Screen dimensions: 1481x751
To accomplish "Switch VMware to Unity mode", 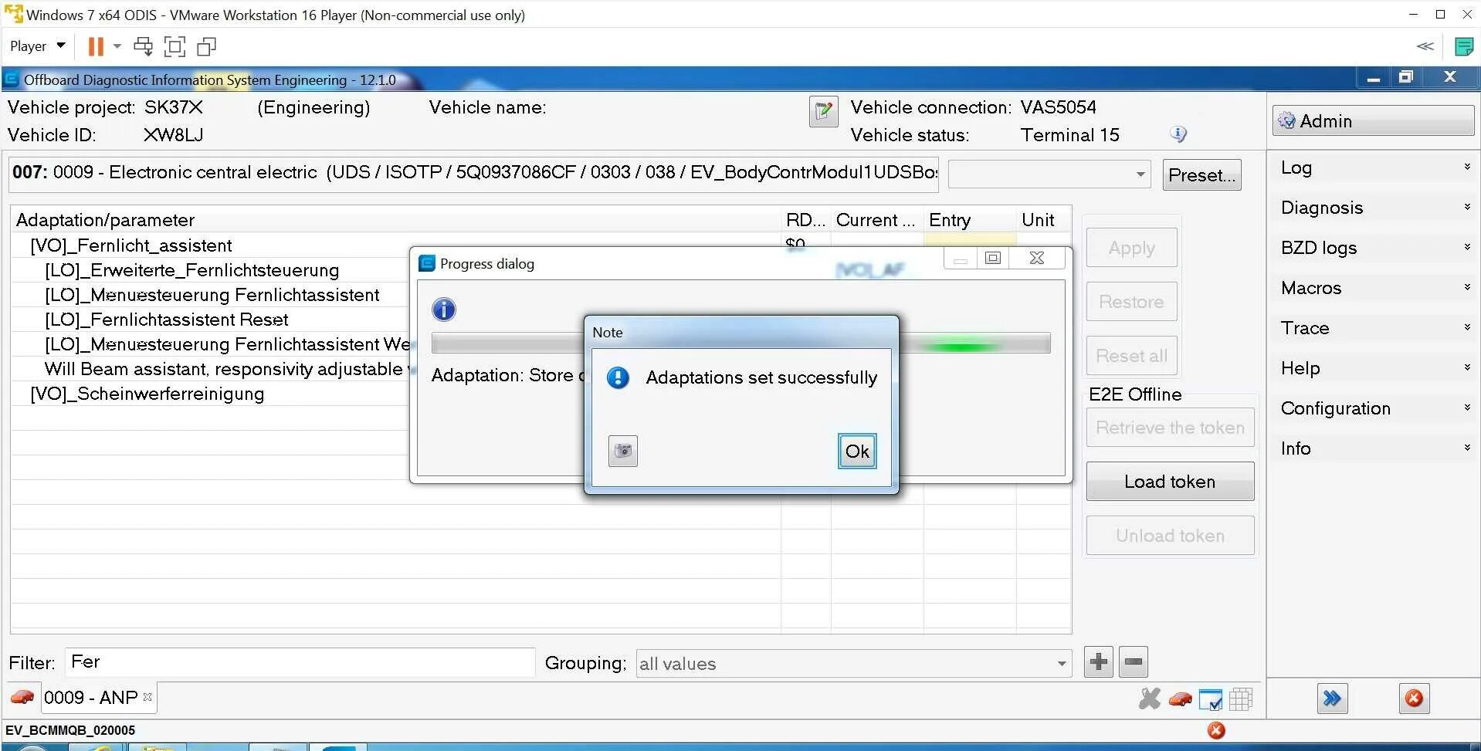I will coord(206,47).
